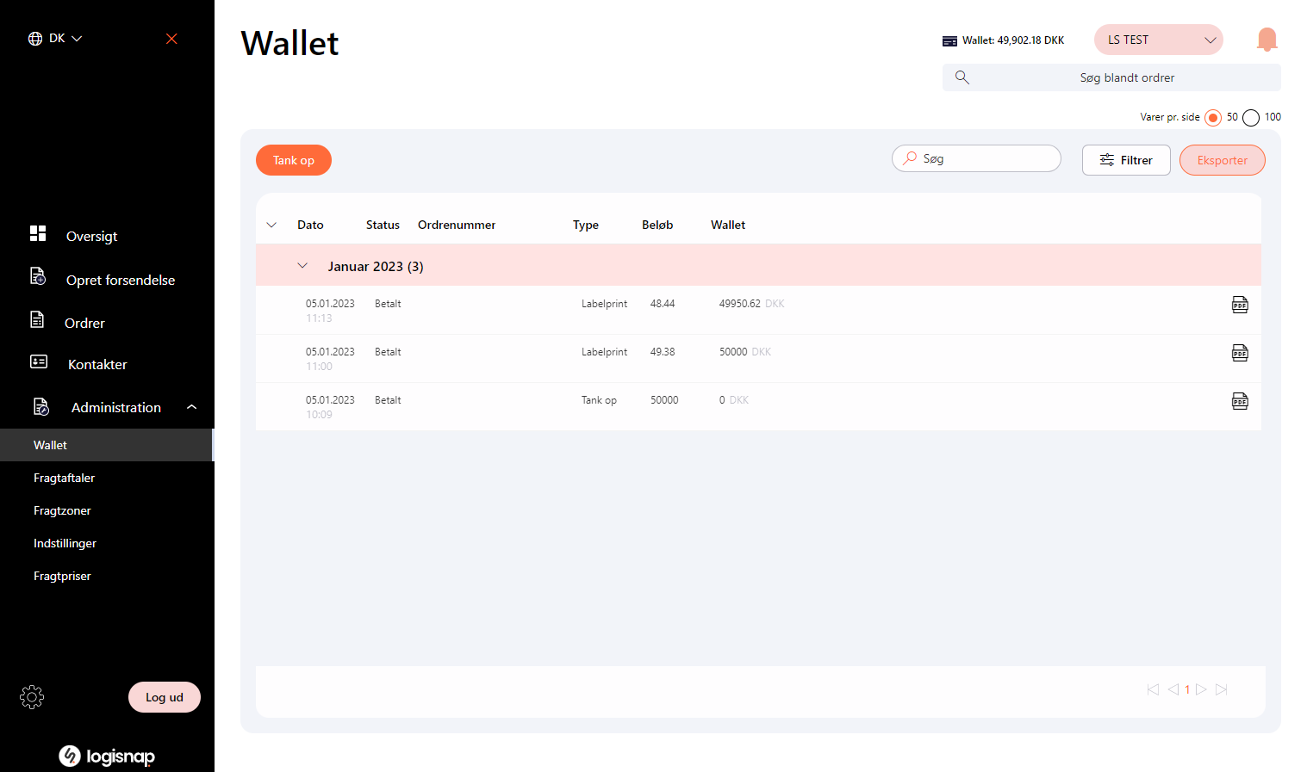Open the Fragtpriser page
This screenshot has width=1307, height=772.
click(62, 576)
